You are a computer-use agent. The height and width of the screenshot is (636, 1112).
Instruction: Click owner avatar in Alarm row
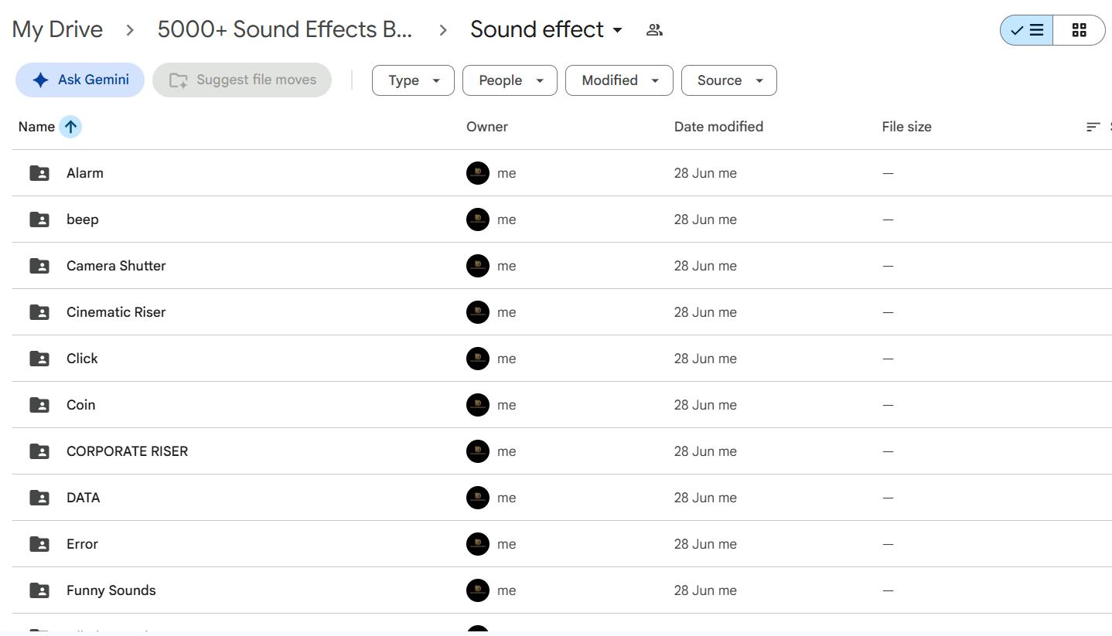[x=478, y=173]
